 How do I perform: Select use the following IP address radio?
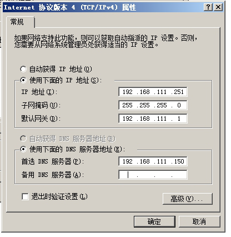click(x=23, y=80)
